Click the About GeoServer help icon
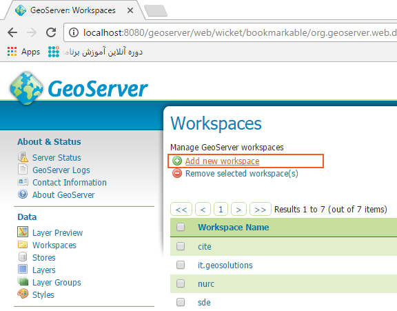 coord(23,194)
